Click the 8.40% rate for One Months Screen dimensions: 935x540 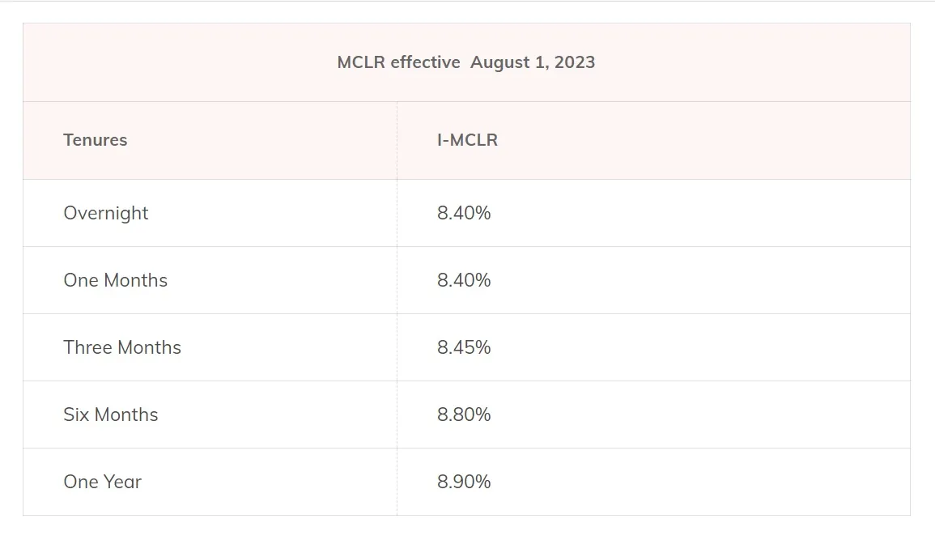click(x=464, y=280)
